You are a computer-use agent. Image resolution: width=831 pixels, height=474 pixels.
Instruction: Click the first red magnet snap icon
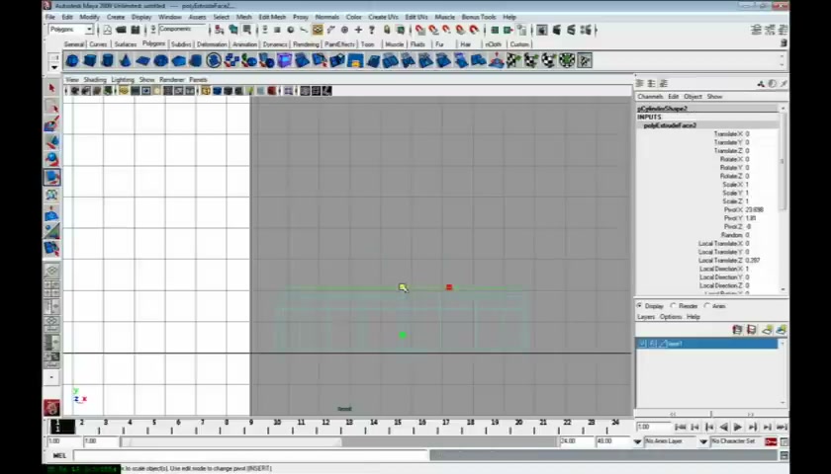pos(419,31)
